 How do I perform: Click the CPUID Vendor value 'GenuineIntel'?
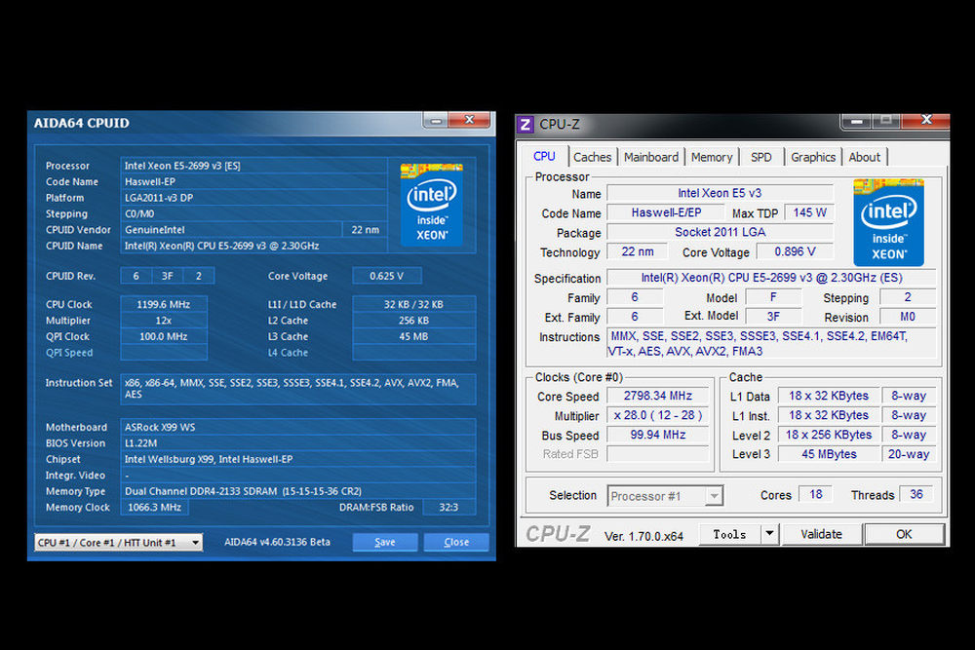pos(231,230)
